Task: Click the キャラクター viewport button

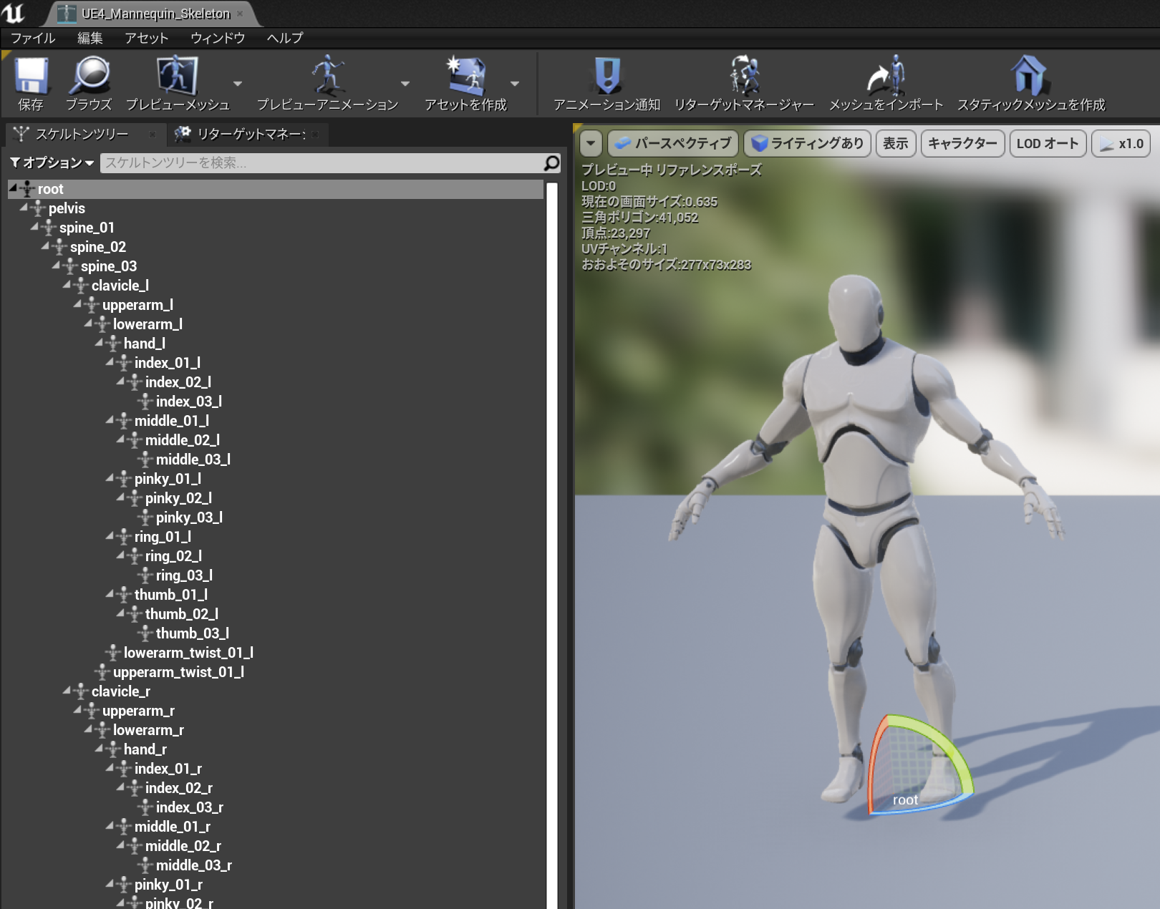Action: tap(962, 143)
